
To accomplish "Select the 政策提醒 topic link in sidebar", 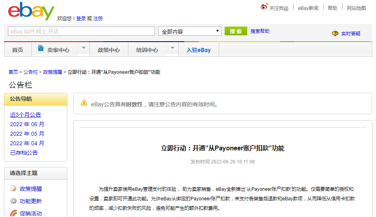I will tap(31, 189).
